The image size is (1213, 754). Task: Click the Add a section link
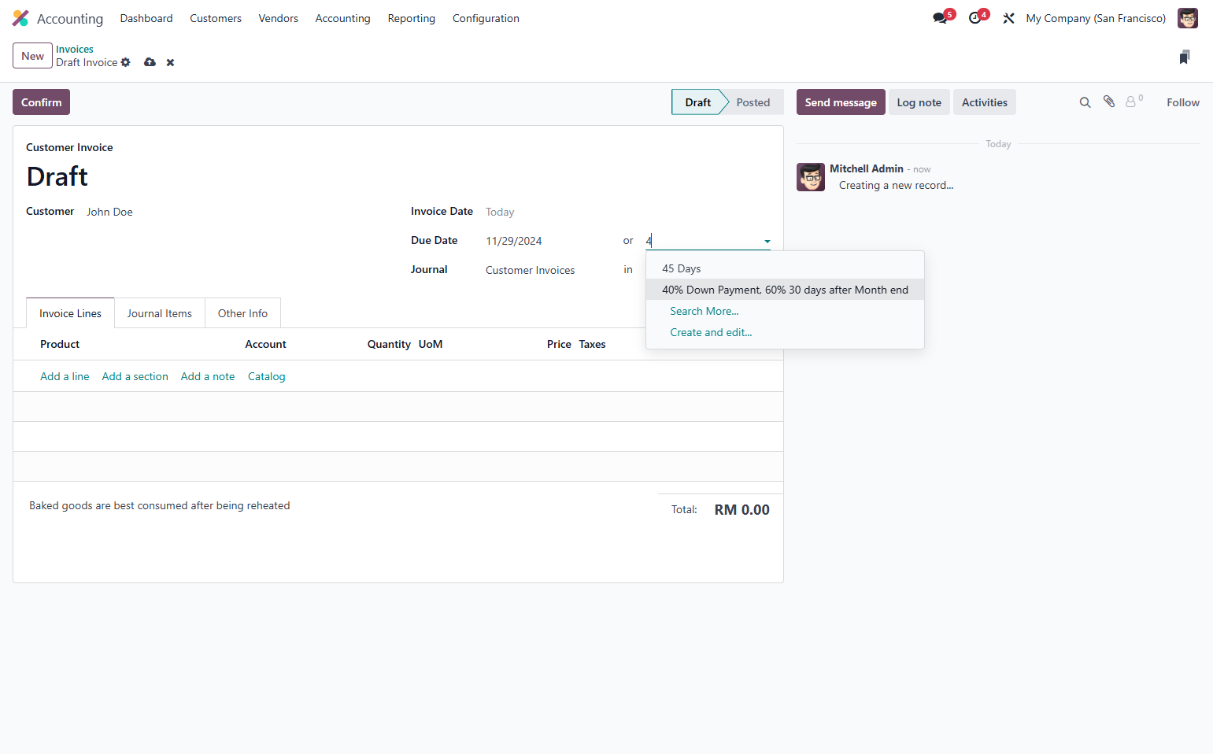[x=135, y=376]
